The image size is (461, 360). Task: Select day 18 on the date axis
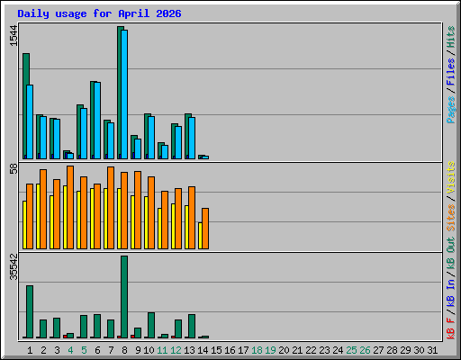tap(257, 350)
